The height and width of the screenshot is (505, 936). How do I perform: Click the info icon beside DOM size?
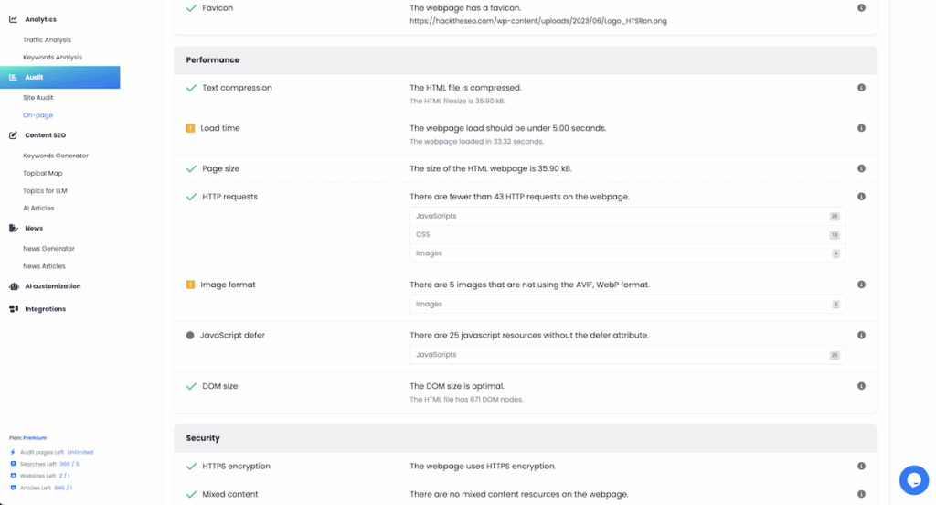click(x=861, y=386)
